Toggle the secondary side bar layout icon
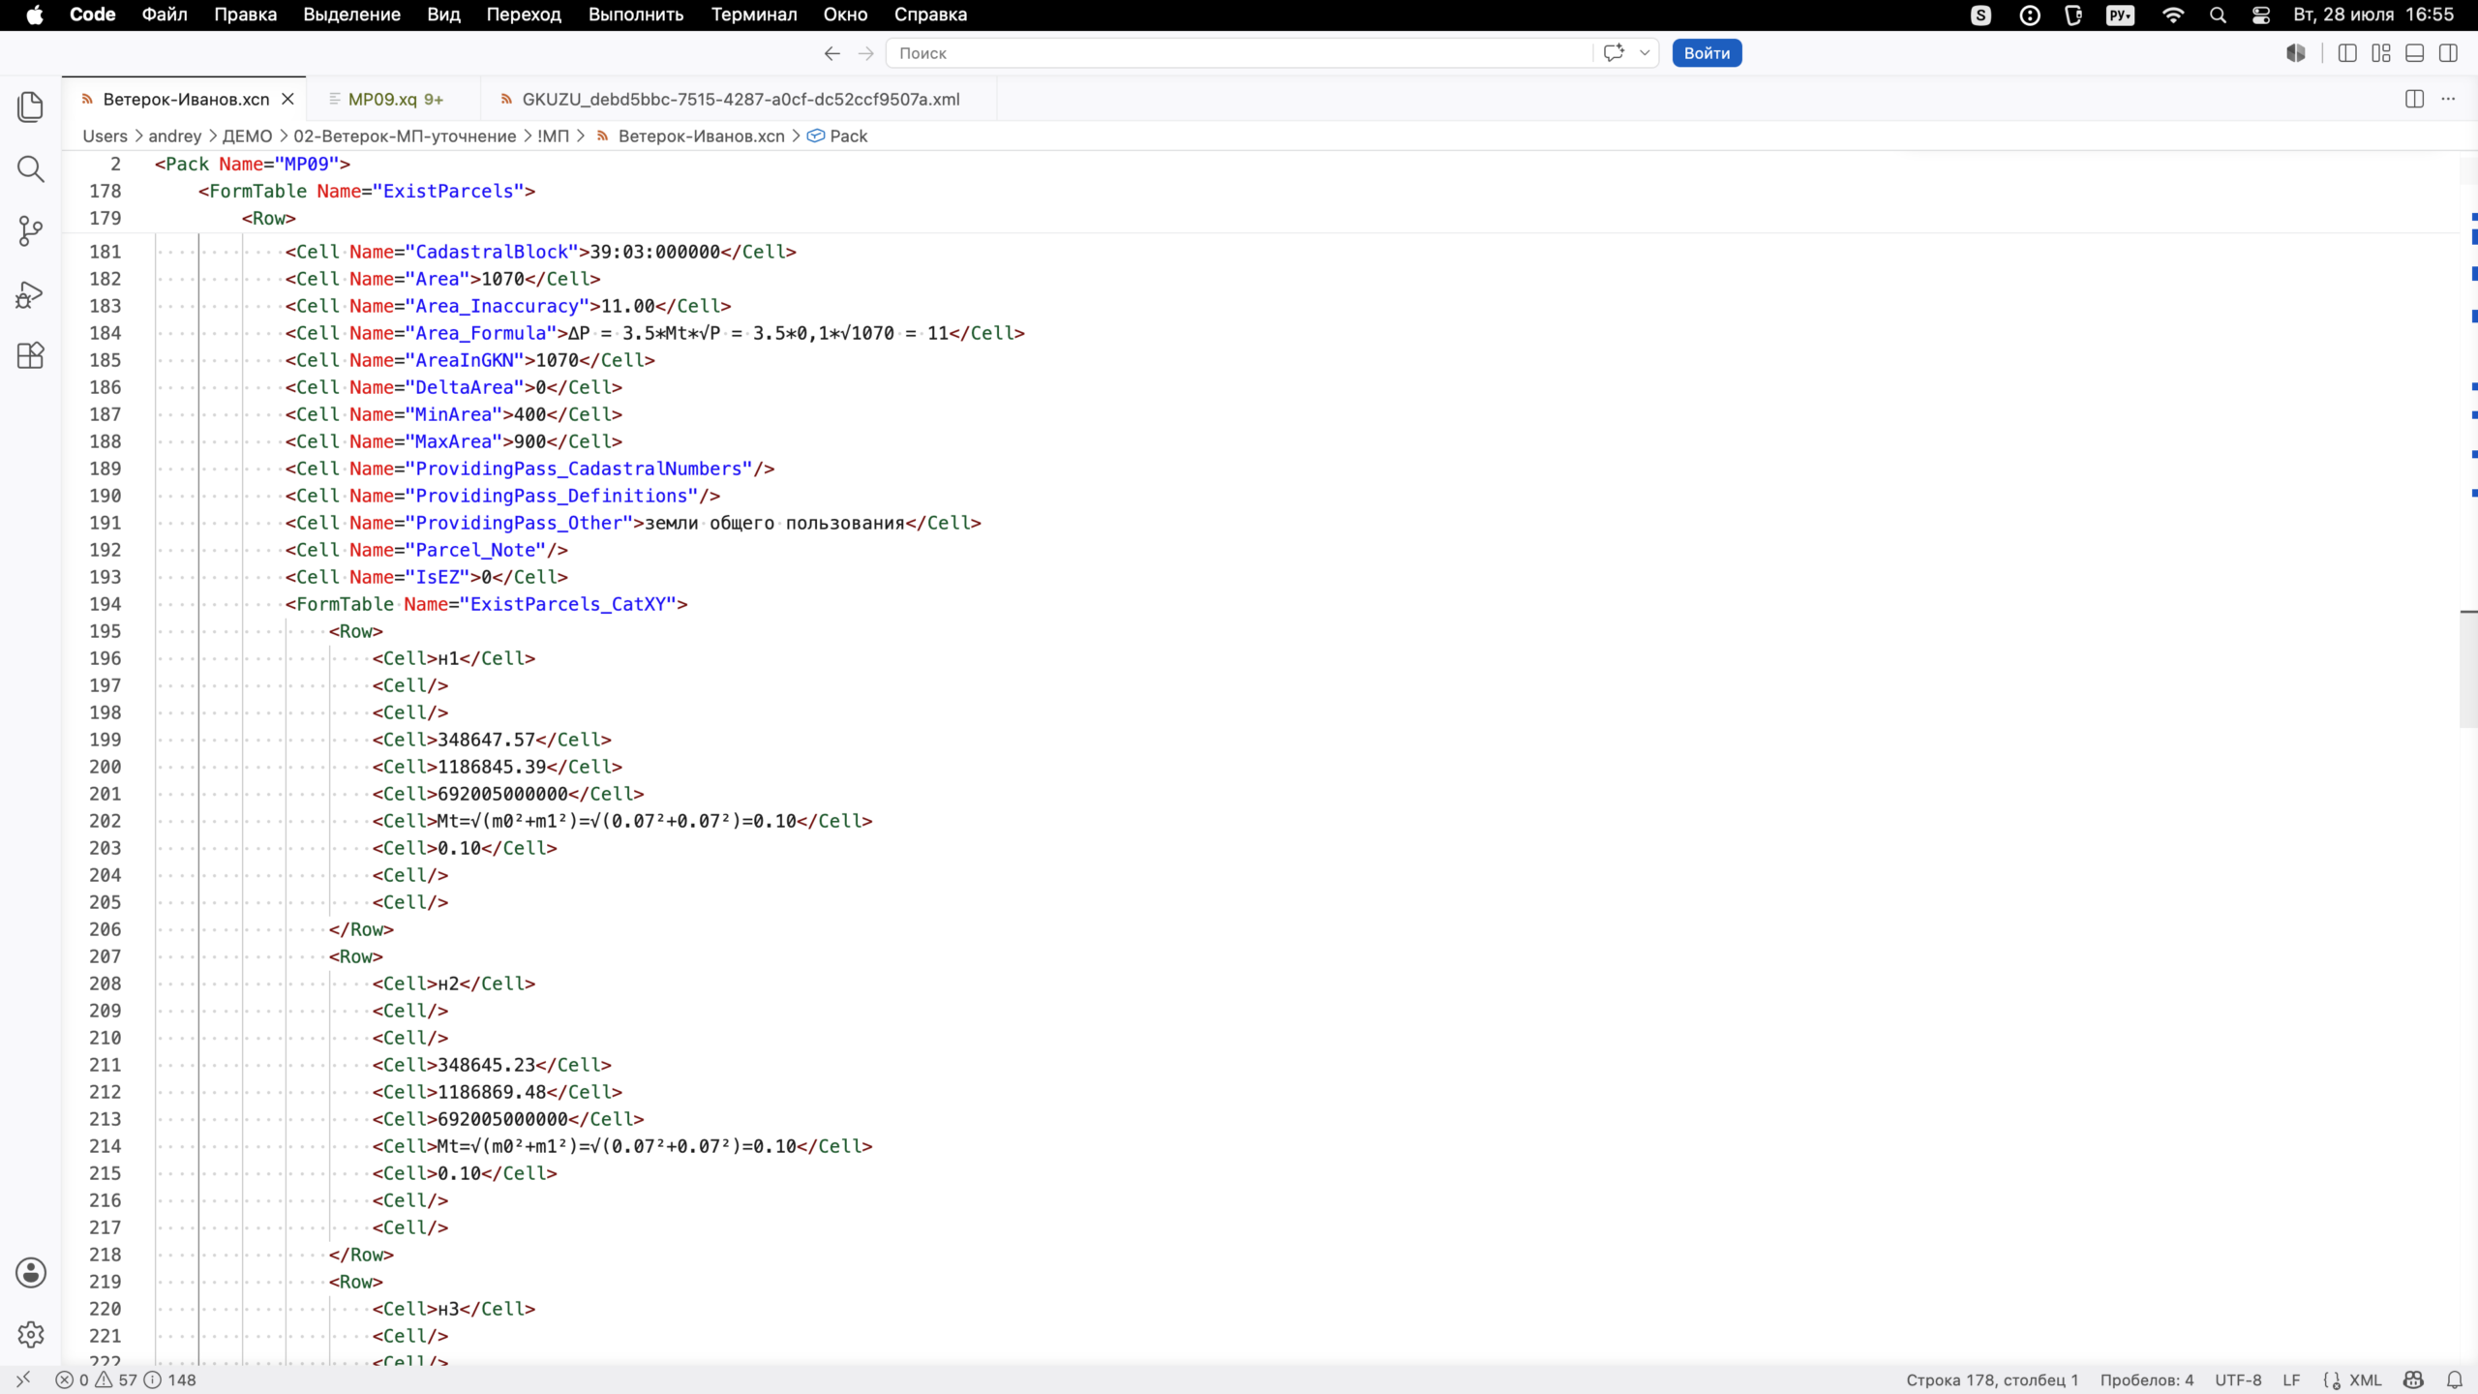The height and width of the screenshot is (1394, 2478). tap(2448, 53)
